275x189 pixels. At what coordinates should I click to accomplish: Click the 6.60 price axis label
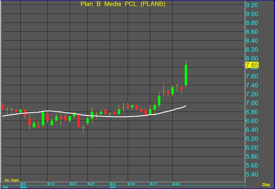coord(252,121)
